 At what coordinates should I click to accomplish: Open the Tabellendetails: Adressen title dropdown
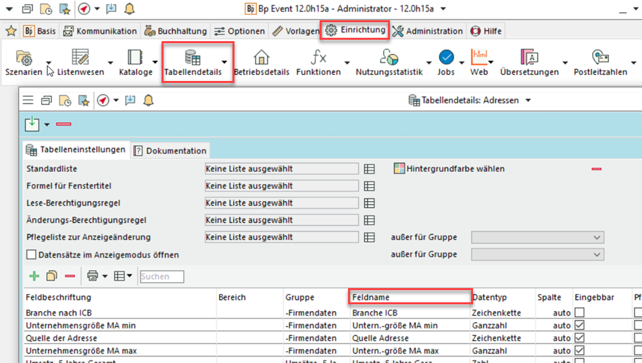(528, 101)
